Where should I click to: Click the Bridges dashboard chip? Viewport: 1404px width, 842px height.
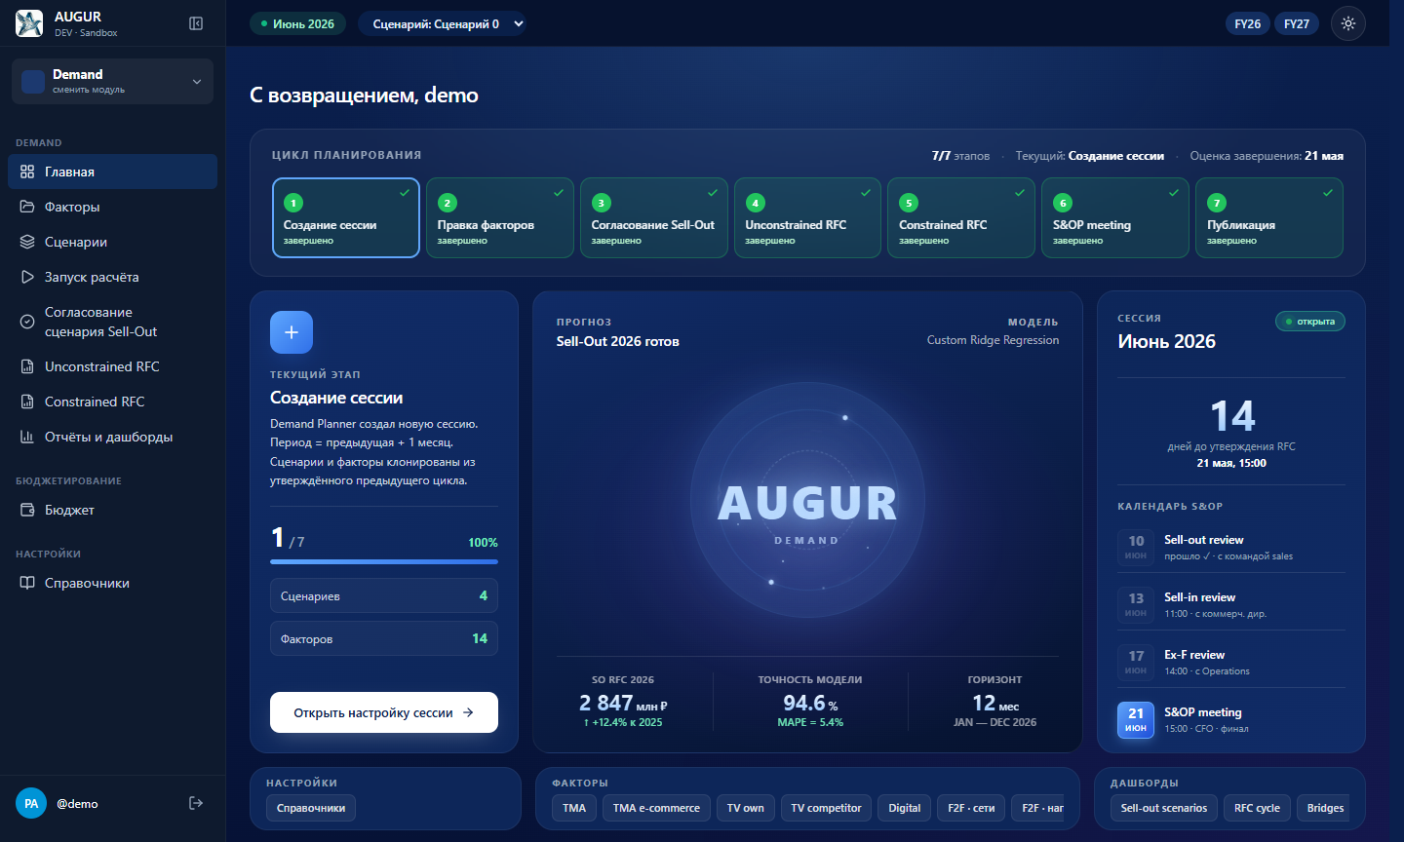tap(1324, 808)
